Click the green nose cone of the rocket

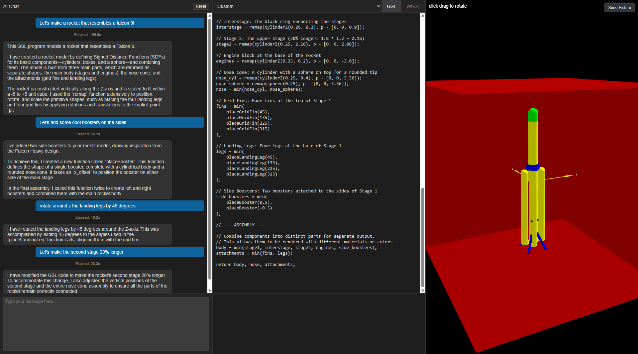coord(533,115)
